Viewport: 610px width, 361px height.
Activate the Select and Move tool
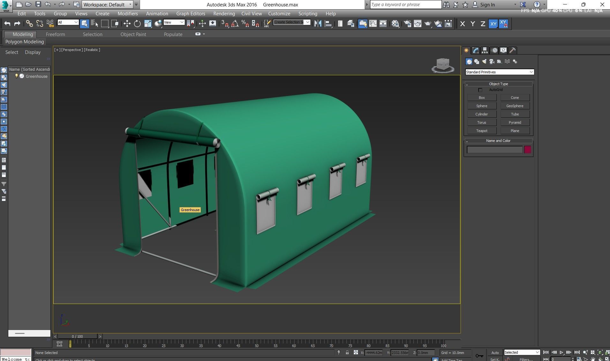(127, 24)
